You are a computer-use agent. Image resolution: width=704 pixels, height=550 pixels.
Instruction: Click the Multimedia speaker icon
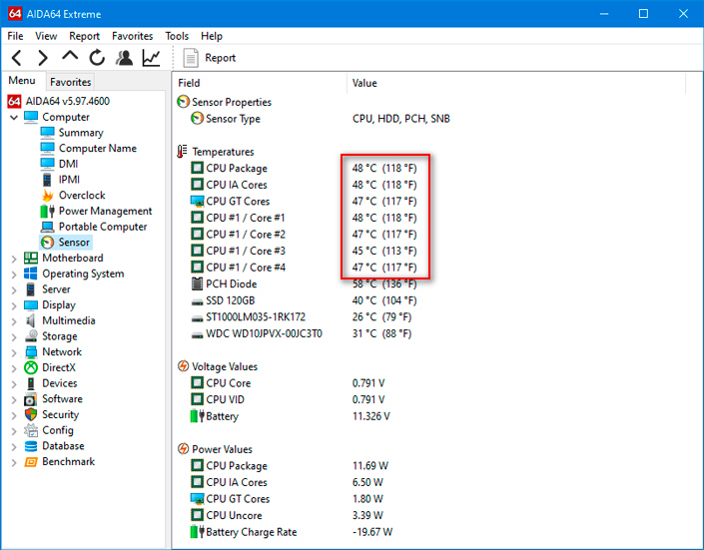[x=31, y=320]
